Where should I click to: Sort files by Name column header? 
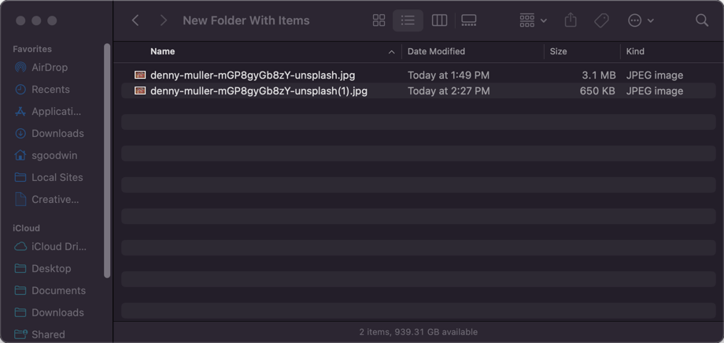click(x=163, y=51)
